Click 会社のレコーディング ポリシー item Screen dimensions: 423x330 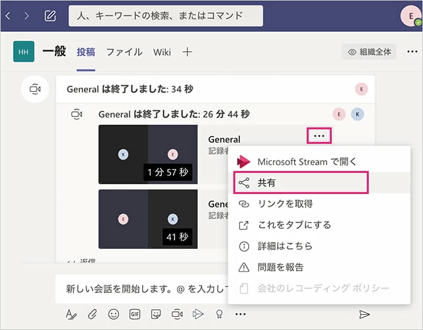click(x=319, y=288)
